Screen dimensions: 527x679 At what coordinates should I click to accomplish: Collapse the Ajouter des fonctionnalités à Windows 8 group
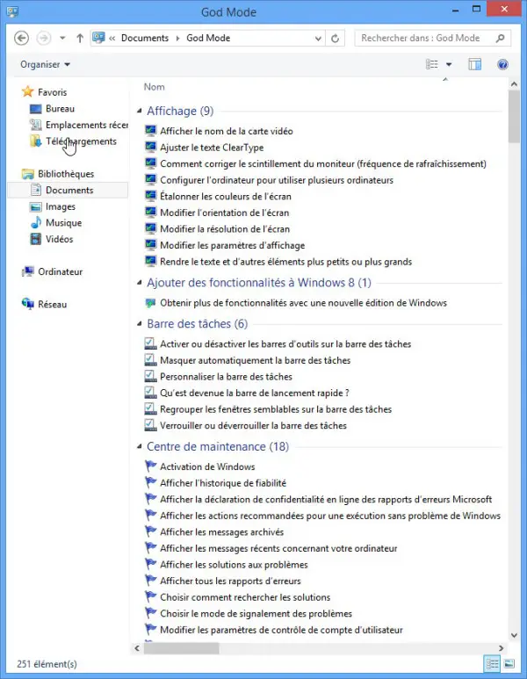[140, 282]
